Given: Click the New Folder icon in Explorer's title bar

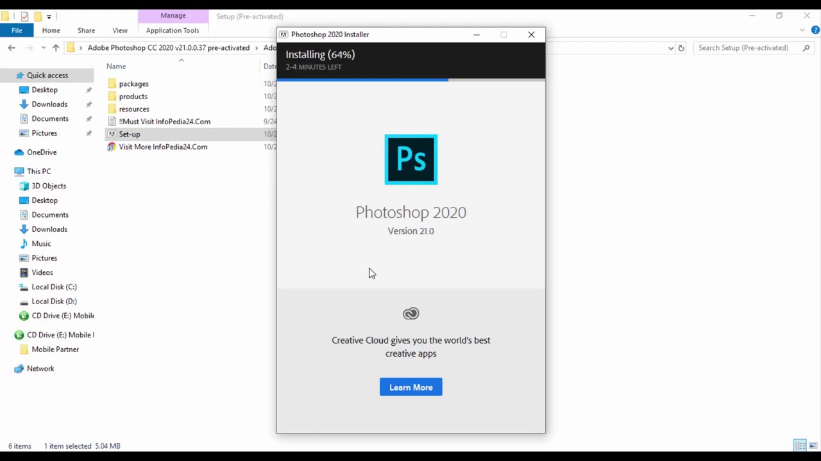Looking at the screenshot, I should (x=38, y=16).
